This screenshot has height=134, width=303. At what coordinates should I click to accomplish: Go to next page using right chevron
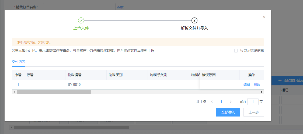[x=231, y=102]
